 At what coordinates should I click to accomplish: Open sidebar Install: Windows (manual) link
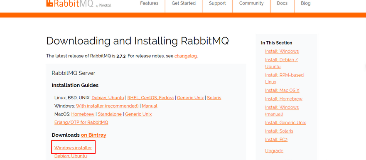(282, 111)
